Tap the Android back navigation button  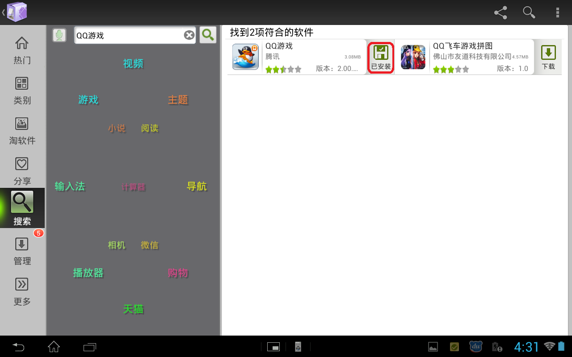click(18, 346)
